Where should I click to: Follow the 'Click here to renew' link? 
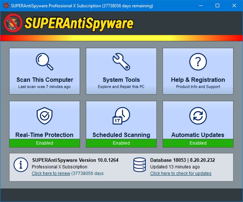pos(51,174)
